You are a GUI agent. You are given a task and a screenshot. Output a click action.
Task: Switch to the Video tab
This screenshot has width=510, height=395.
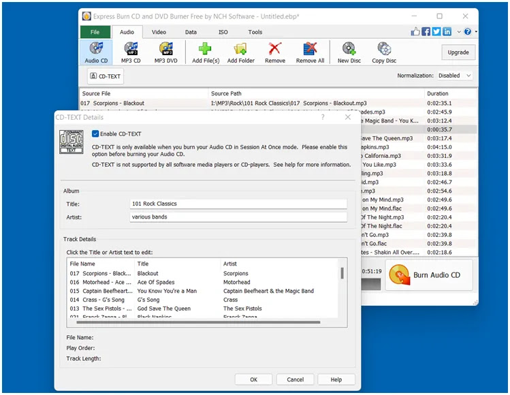point(159,32)
